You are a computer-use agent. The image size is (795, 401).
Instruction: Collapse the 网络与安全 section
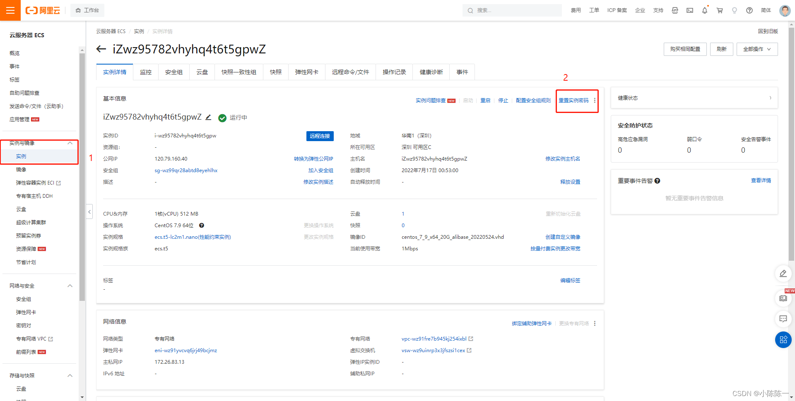[70, 286]
